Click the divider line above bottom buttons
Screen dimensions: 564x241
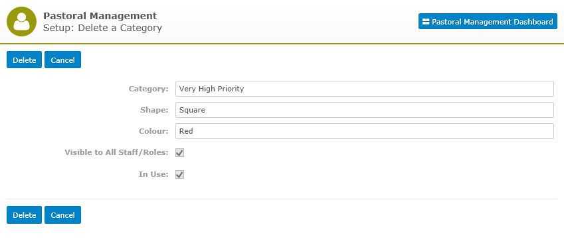pos(282,199)
